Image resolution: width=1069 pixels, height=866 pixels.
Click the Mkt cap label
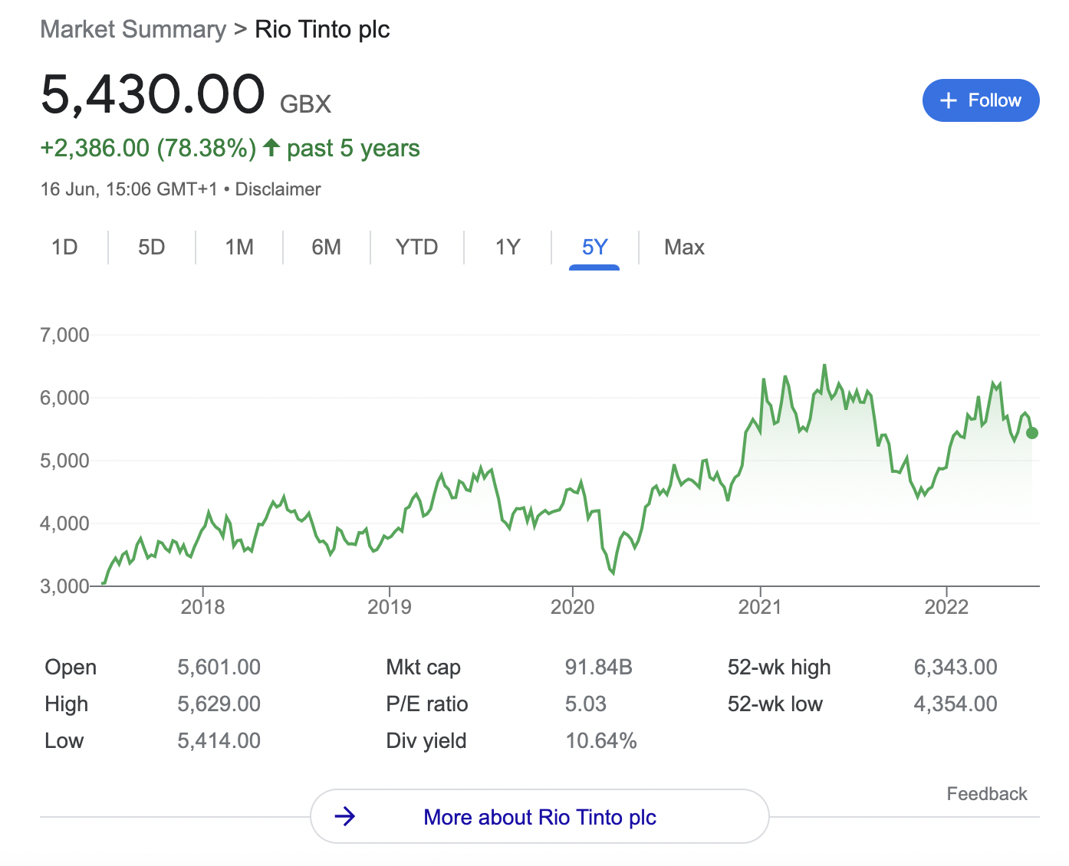(423, 668)
